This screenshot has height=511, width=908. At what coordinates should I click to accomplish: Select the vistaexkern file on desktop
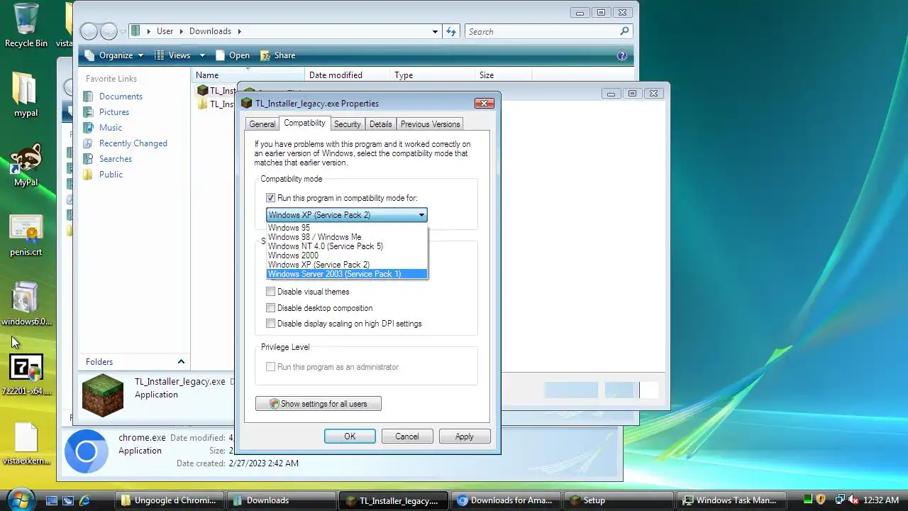(x=26, y=444)
